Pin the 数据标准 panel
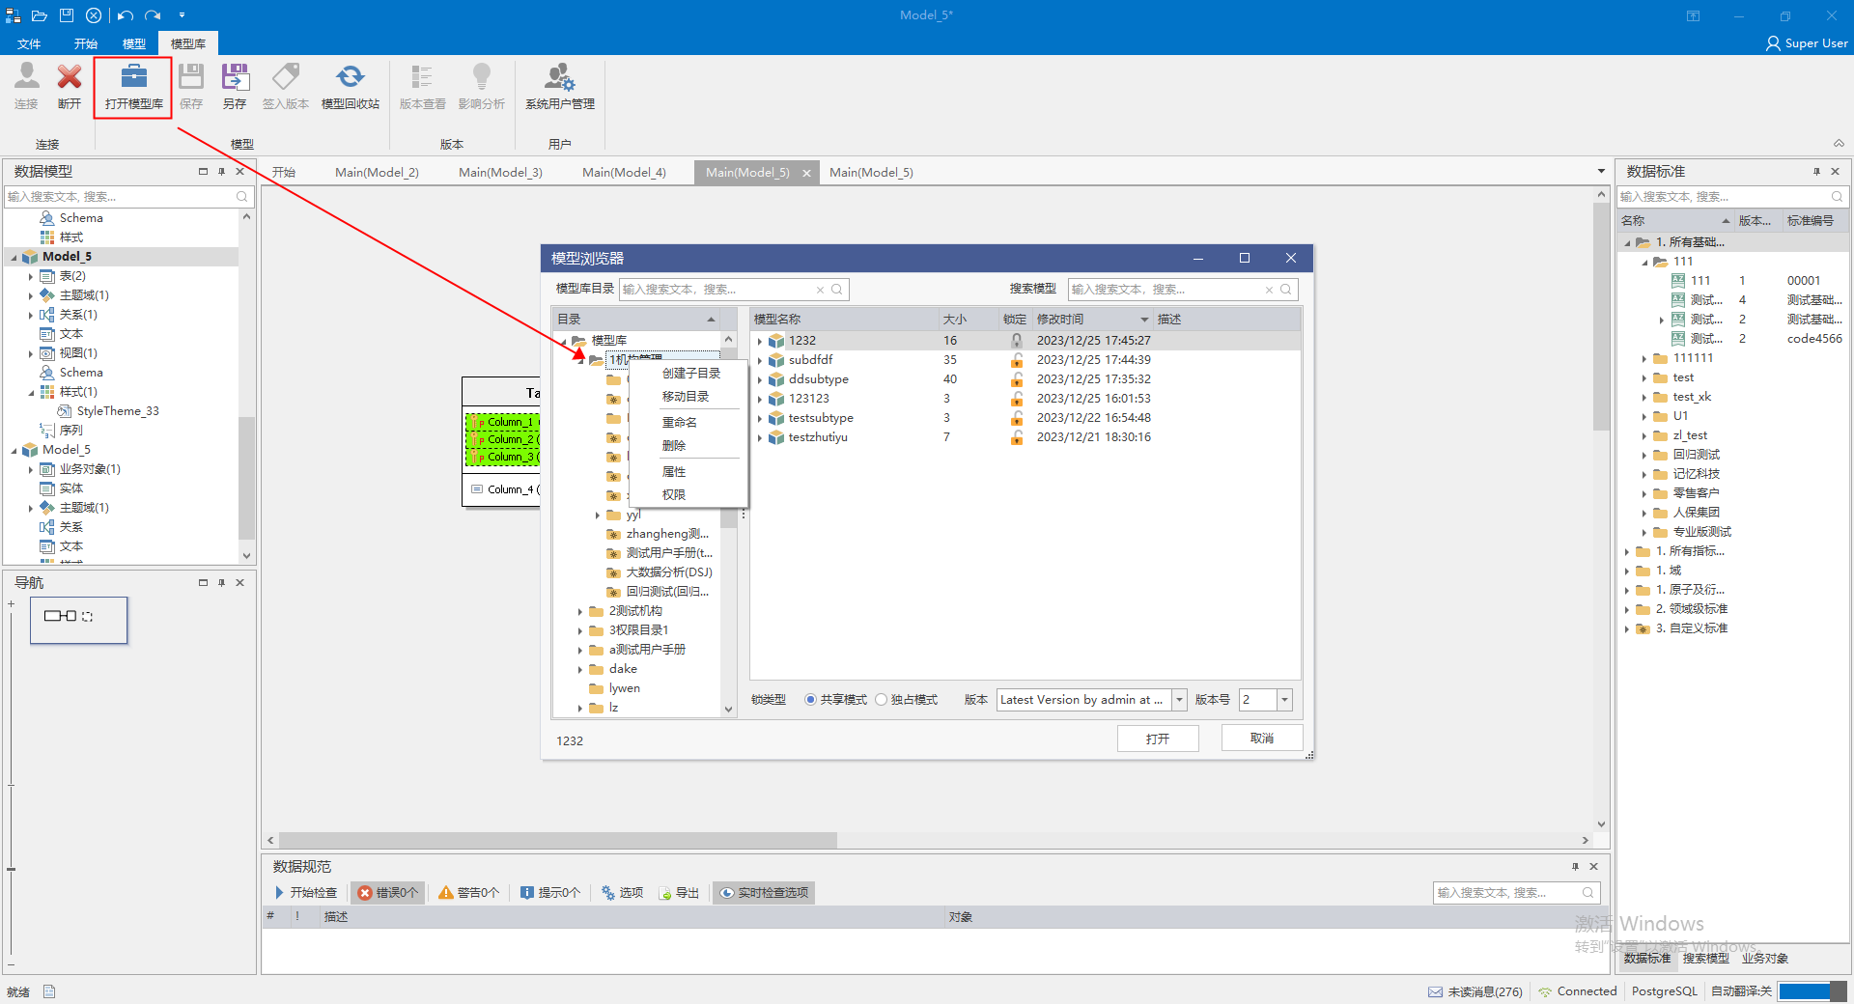The height and width of the screenshot is (1004, 1854). pos(1816,172)
